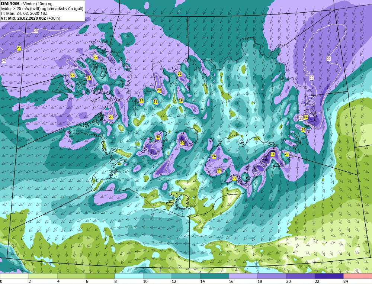This screenshot has width=372, height=284.
Task: Click the light cyan 8–10 legend swatch
Action: 129,276
